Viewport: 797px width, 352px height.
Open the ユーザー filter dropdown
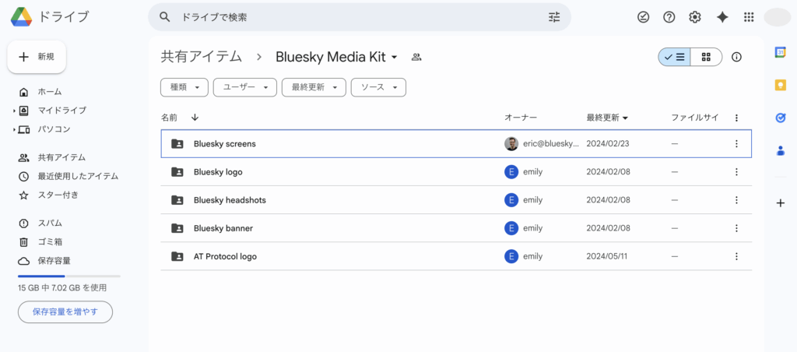(x=245, y=87)
